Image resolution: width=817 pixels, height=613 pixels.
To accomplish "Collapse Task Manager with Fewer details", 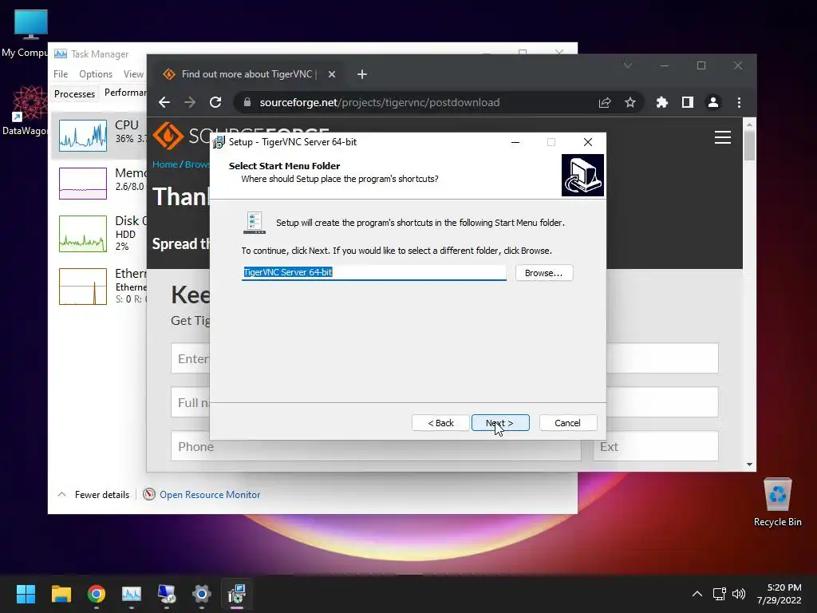I will click(x=94, y=494).
